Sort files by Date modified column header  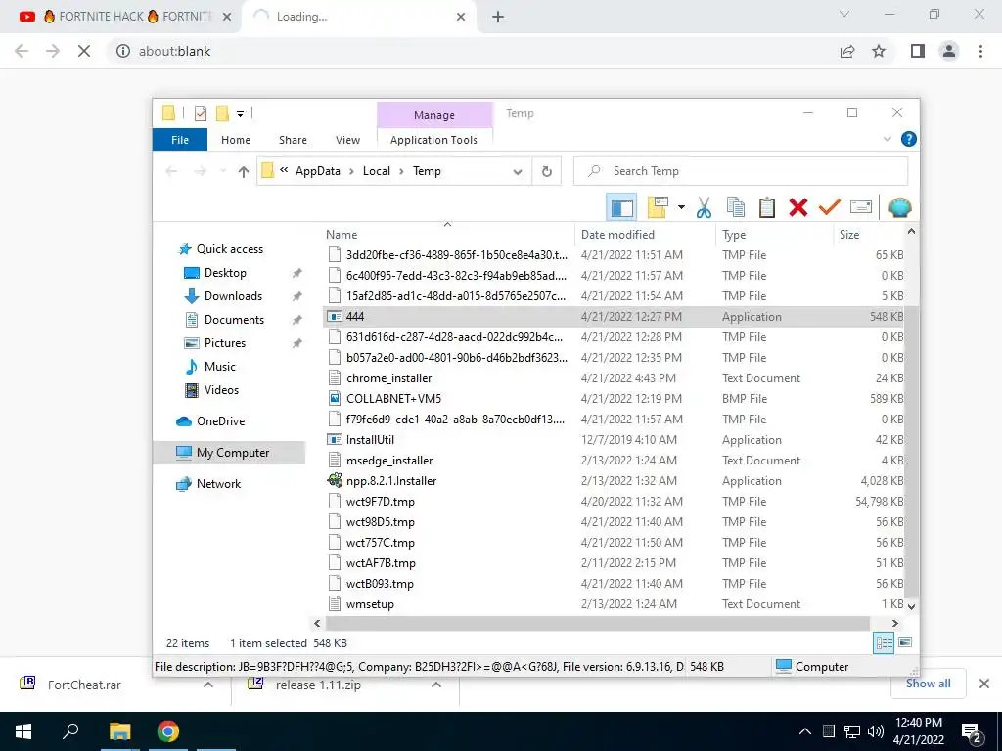tap(646, 235)
